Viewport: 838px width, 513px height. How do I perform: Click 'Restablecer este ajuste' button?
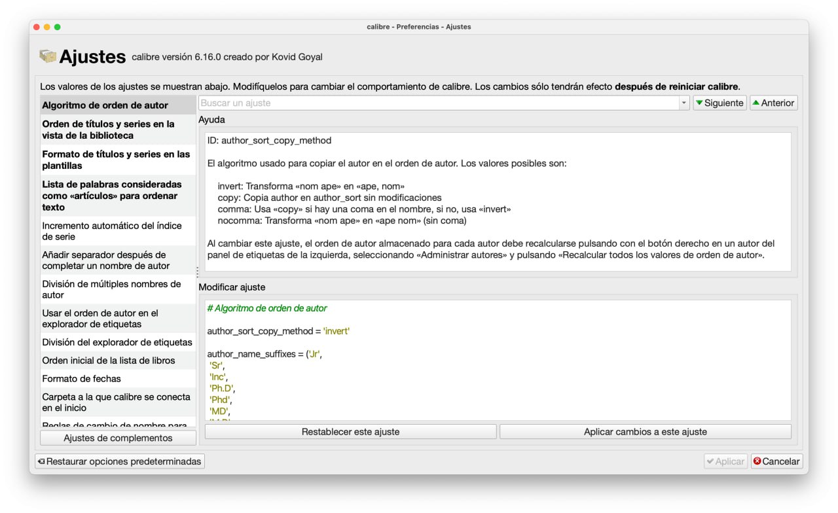[x=350, y=432]
